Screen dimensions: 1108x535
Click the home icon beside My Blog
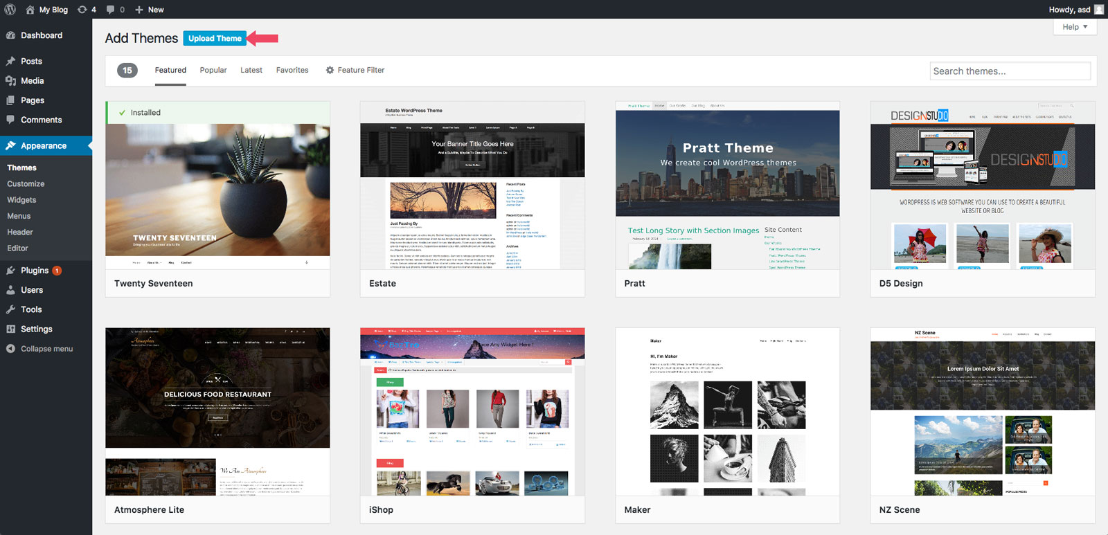30,10
